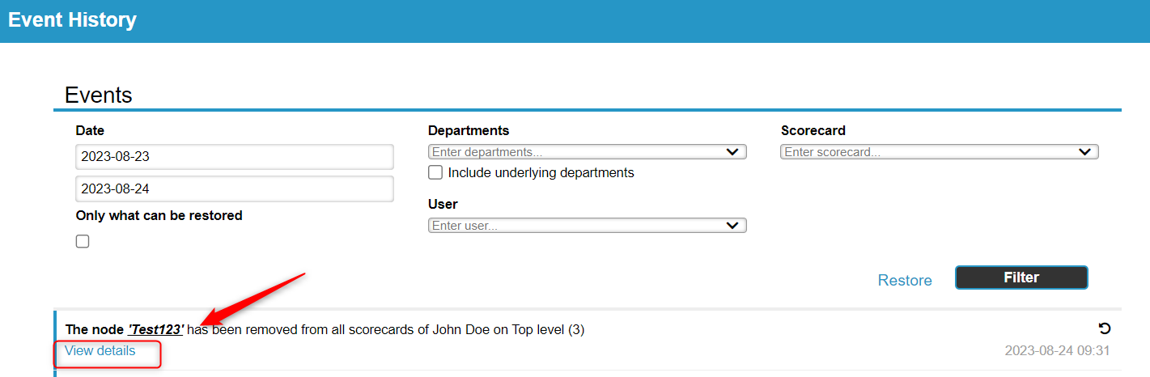The height and width of the screenshot is (377, 1150).
Task: Click the event timestamp 2023-08-24 09:31
Action: [1057, 351]
